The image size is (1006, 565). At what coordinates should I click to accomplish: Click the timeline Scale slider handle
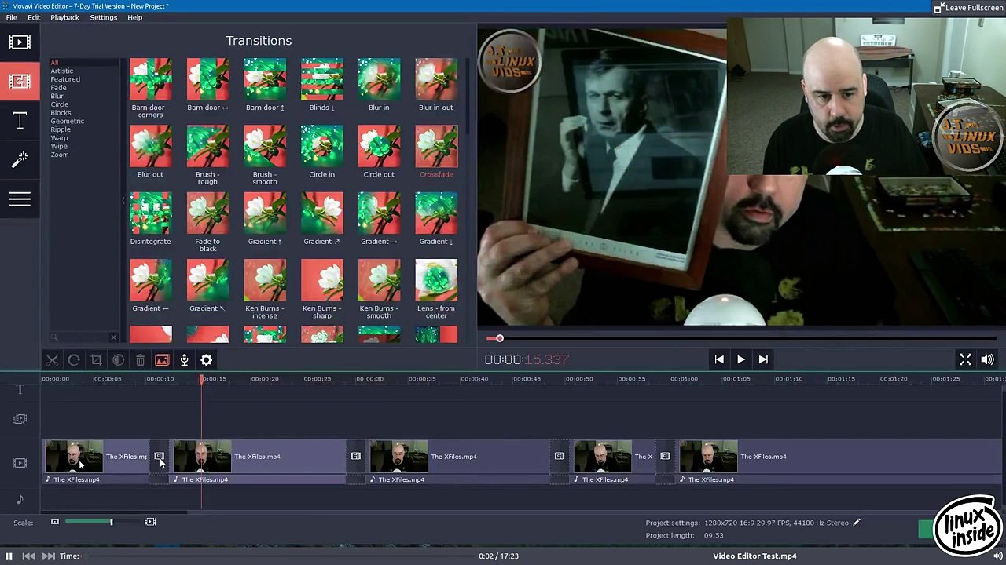pyautogui.click(x=111, y=522)
